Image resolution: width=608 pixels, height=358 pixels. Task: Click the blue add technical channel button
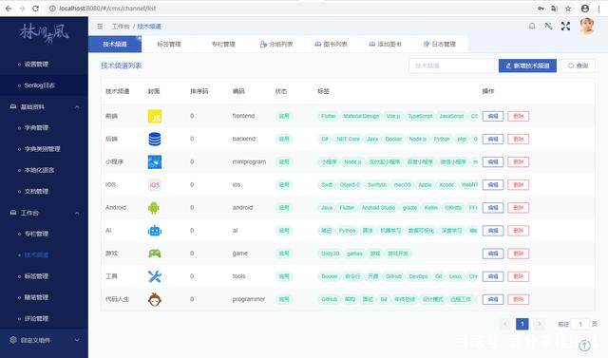pyautogui.click(x=527, y=66)
